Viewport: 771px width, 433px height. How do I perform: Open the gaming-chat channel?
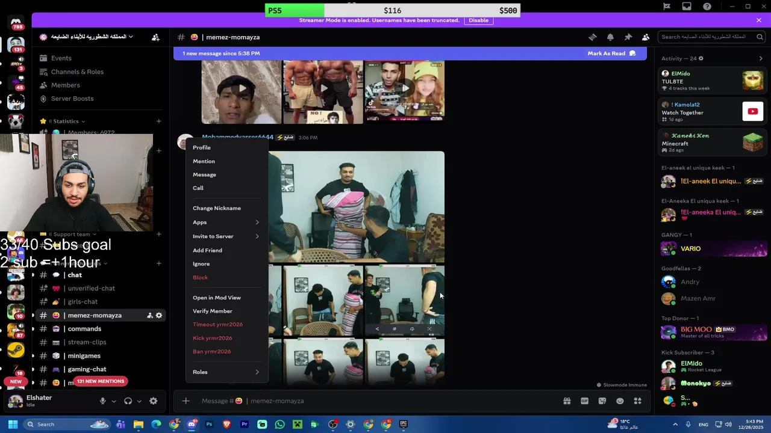(x=87, y=369)
